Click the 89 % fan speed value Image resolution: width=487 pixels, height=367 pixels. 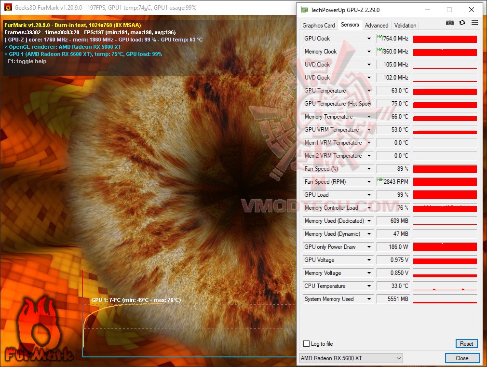tap(393, 169)
